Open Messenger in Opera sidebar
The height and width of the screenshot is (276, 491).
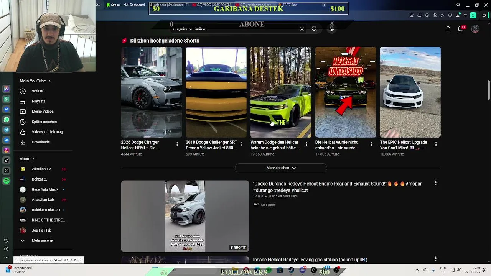coord(6,110)
